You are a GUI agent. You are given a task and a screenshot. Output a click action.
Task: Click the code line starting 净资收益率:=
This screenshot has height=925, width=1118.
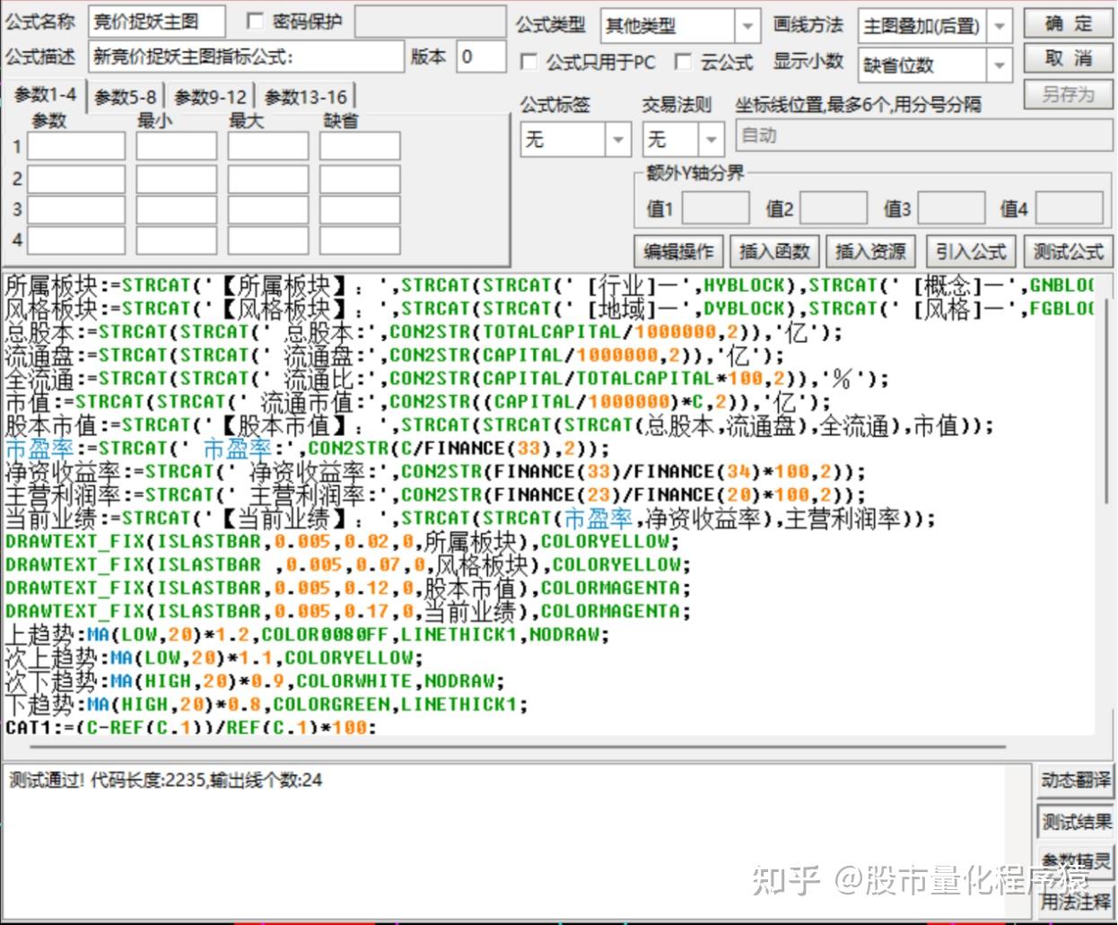click(435, 472)
